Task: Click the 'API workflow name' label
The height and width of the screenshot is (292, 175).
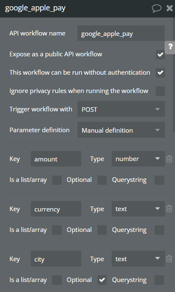Action: [x=37, y=33]
